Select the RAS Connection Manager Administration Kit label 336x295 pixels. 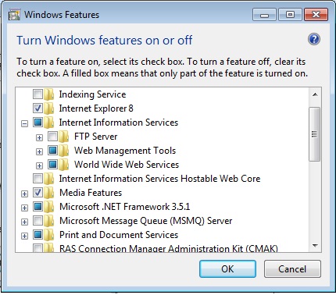tap(169, 248)
